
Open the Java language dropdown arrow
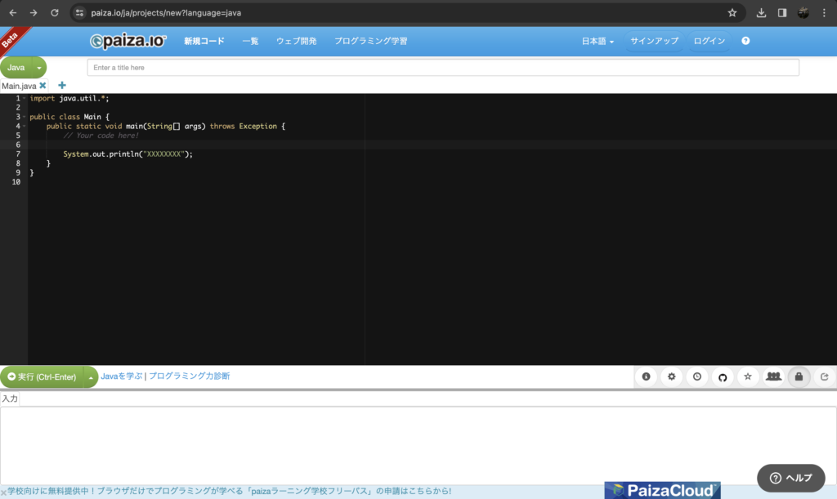[x=39, y=68]
